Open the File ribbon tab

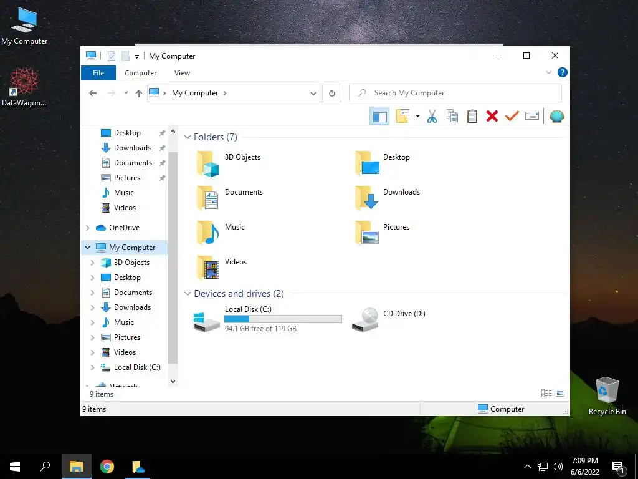point(98,73)
